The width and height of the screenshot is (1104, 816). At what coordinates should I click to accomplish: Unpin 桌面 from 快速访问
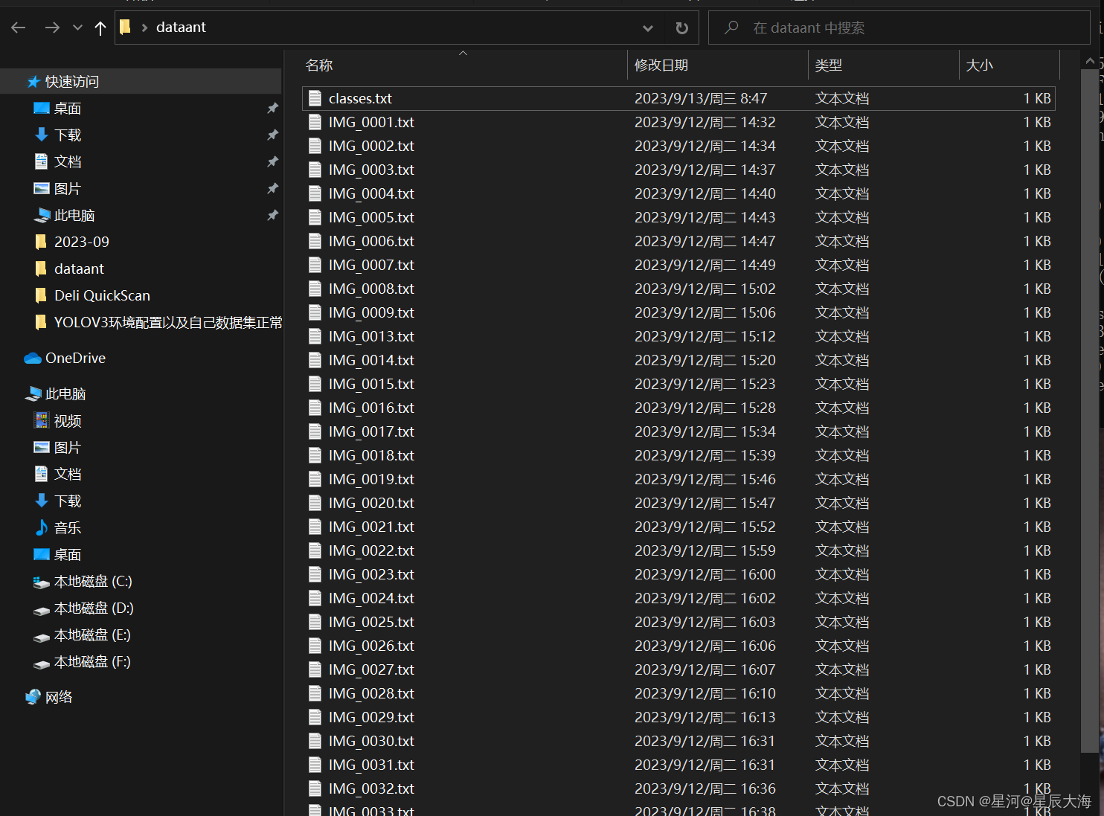[272, 108]
